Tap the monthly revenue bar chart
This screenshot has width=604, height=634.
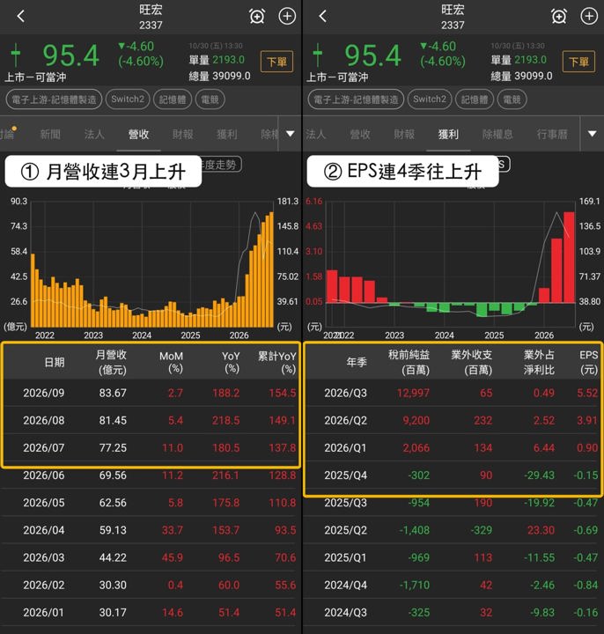tap(152, 264)
